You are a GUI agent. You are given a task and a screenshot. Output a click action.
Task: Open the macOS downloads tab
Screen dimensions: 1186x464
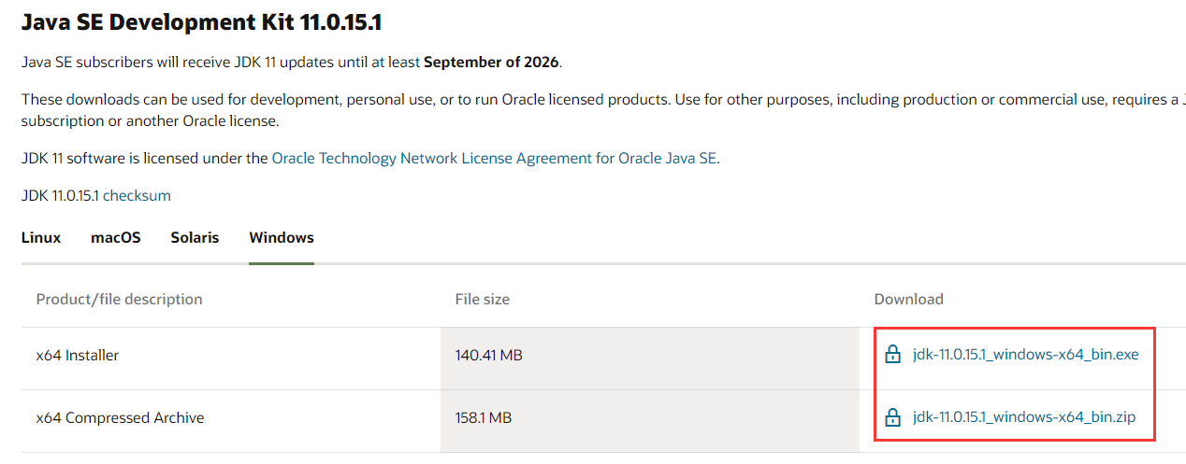[x=116, y=237]
